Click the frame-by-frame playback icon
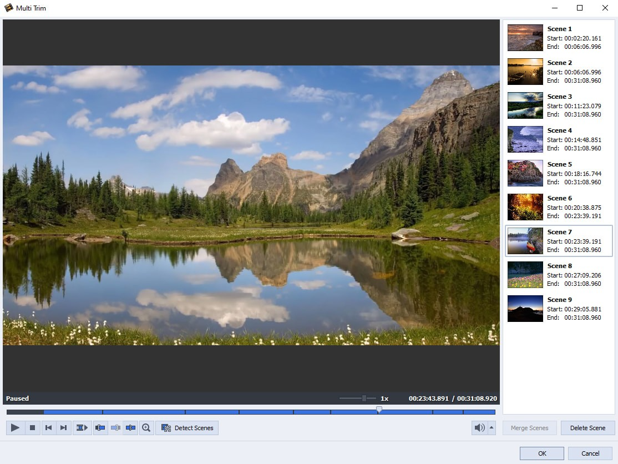 coord(81,427)
